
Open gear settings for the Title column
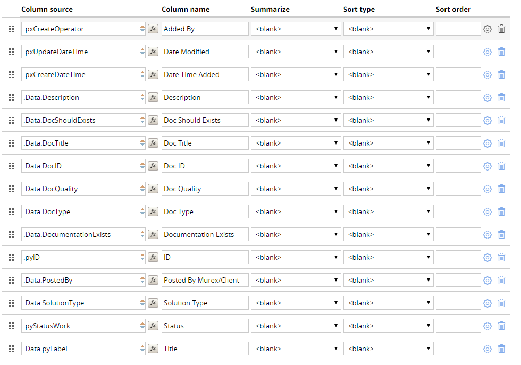coord(488,349)
